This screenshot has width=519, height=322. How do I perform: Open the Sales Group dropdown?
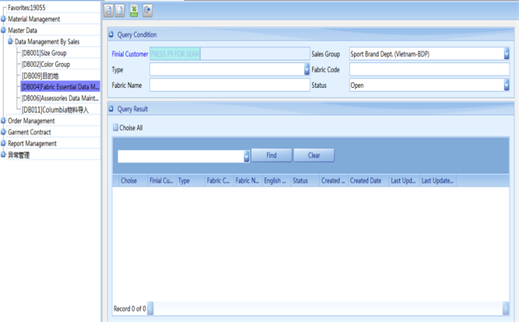pos(506,54)
